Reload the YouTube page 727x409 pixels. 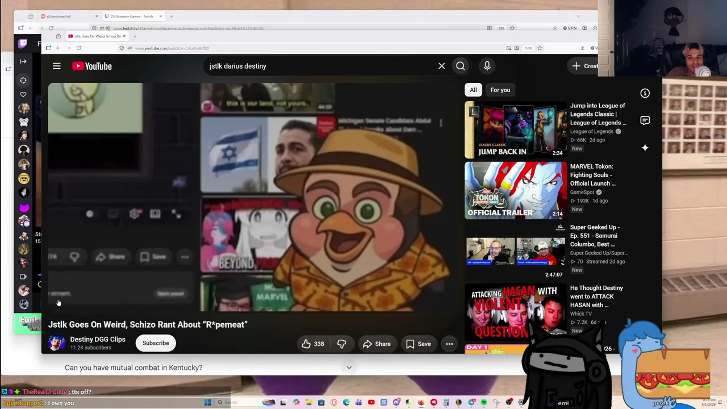pos(78,48)
